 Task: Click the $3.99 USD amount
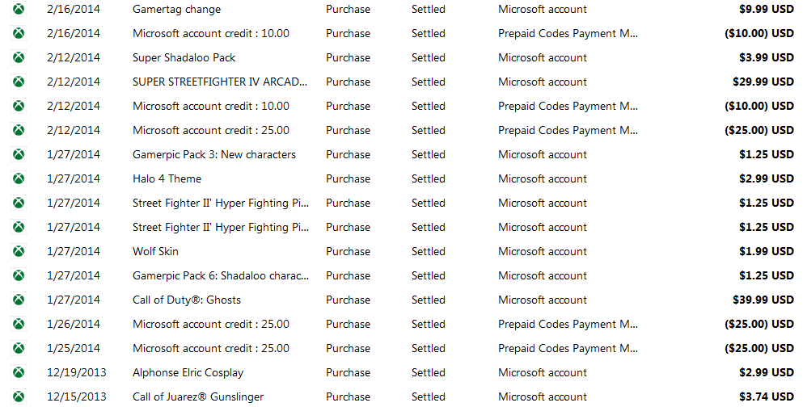tap(767, 57)
